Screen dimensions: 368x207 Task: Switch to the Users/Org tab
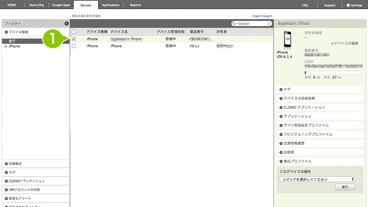(36, 5)
